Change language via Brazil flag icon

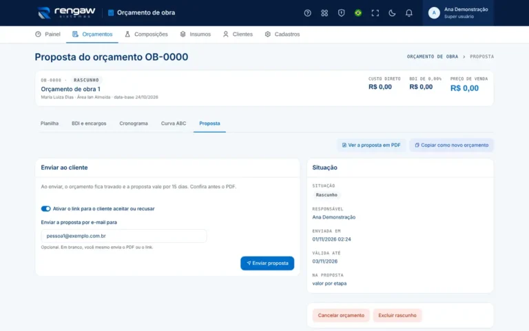[x=358, y=13]
